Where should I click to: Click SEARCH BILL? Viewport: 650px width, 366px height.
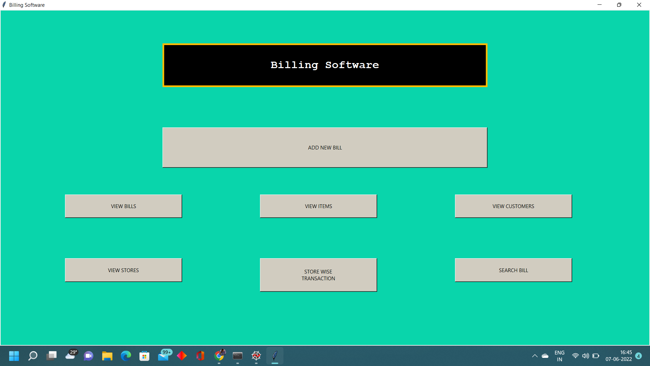pyautogui.click(x=513, y=270)
